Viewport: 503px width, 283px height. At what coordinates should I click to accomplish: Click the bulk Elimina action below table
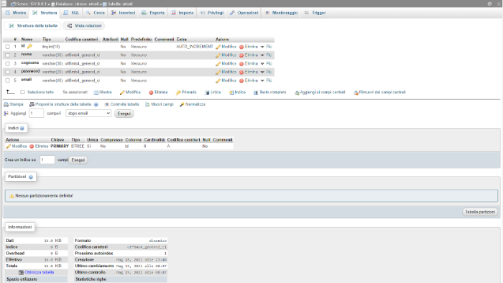[158, 93]
